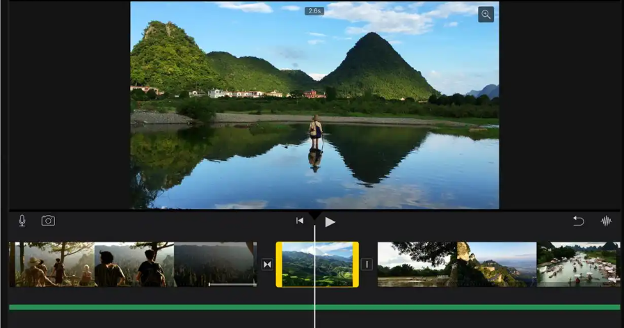Click the playhead marker at the timeline top
Image resolution: width=624 pixels, height=328 pixels.
coord(315,216)
